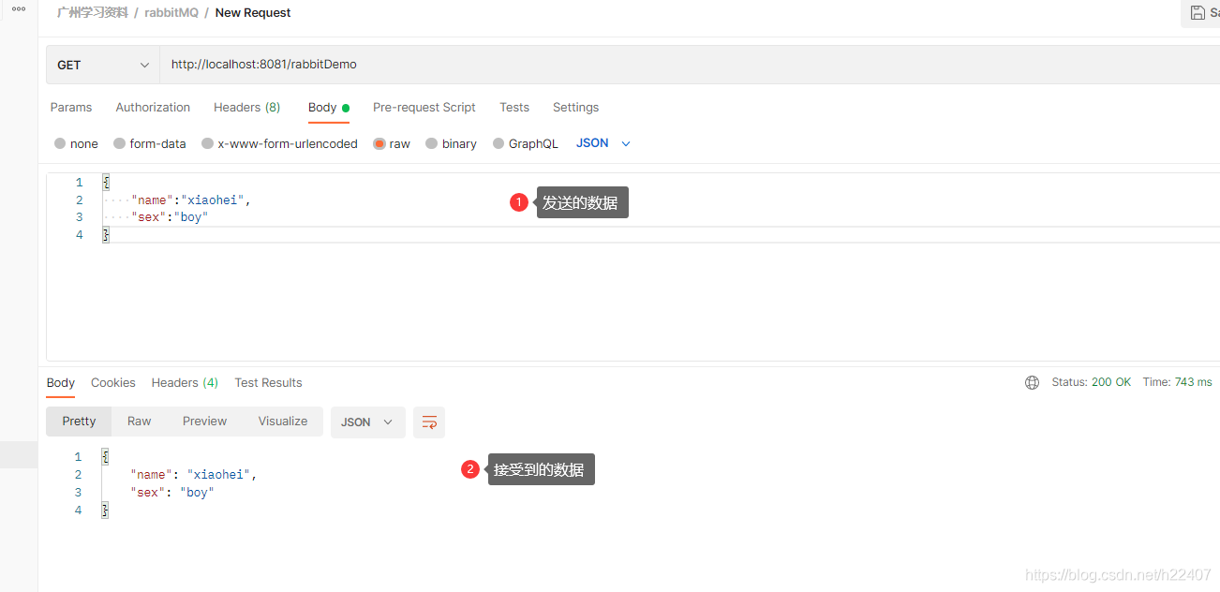The height and width of the screenshot is (592, 1220).
Task: Open the request Headers (8) tab
Action: (x=246, y=108)
